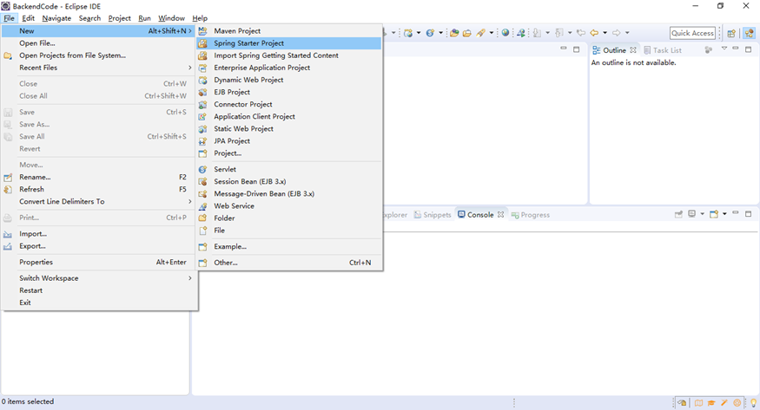The height and width of the screenshot is (410, 760).
Task: Pick Dynamic Web Project entry
Action: 288,80
